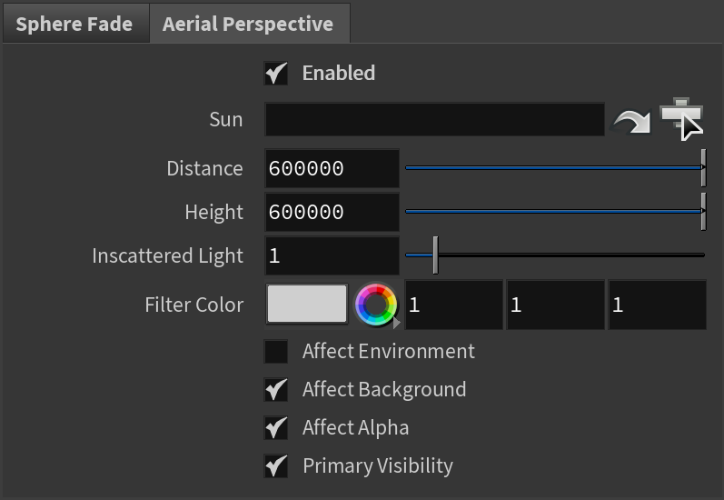Open the Filter Color wheel picker

pyautogui.click(x=376, y=305)
